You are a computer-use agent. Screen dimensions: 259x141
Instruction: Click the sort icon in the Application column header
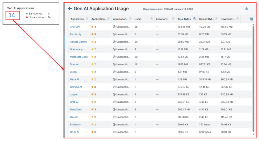point(87,19)
